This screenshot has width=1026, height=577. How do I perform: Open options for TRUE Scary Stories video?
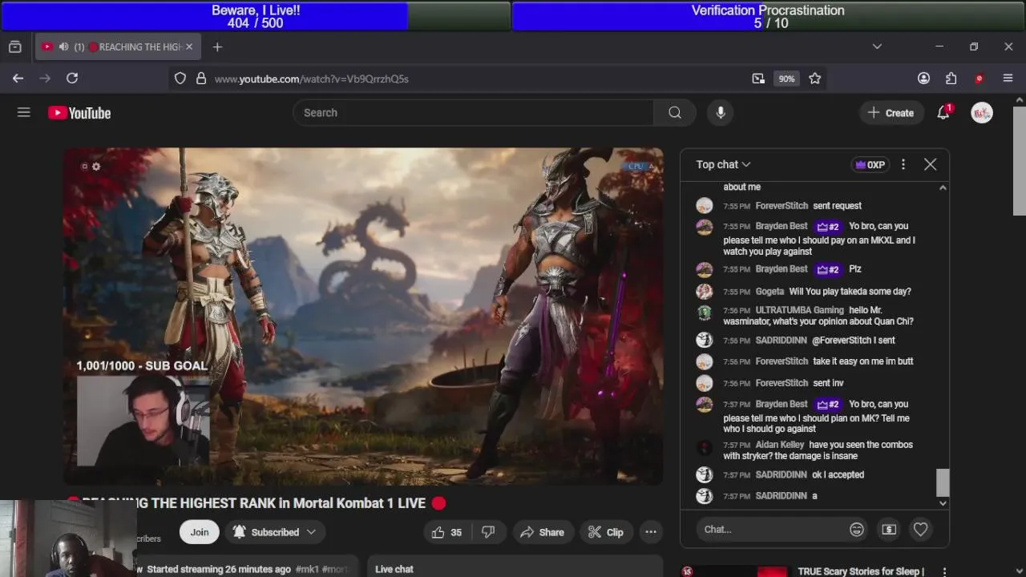tap(944, 572)
